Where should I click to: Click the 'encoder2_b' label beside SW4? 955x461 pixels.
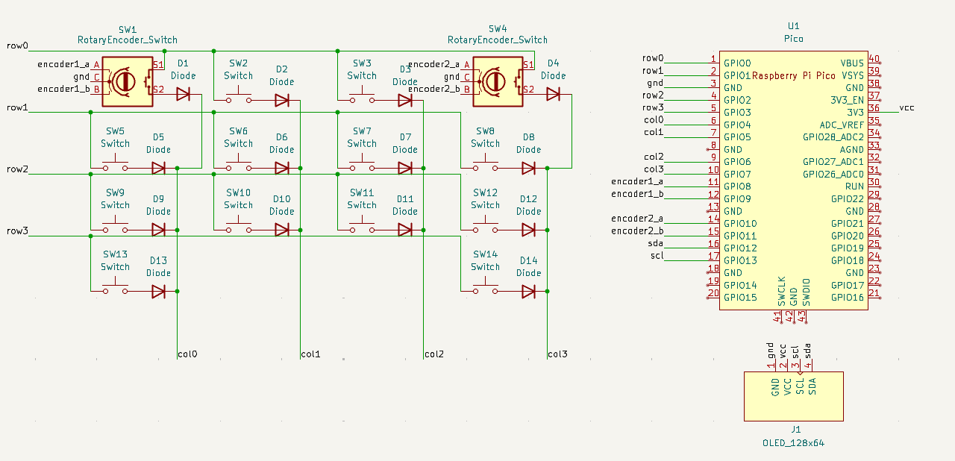433,89
